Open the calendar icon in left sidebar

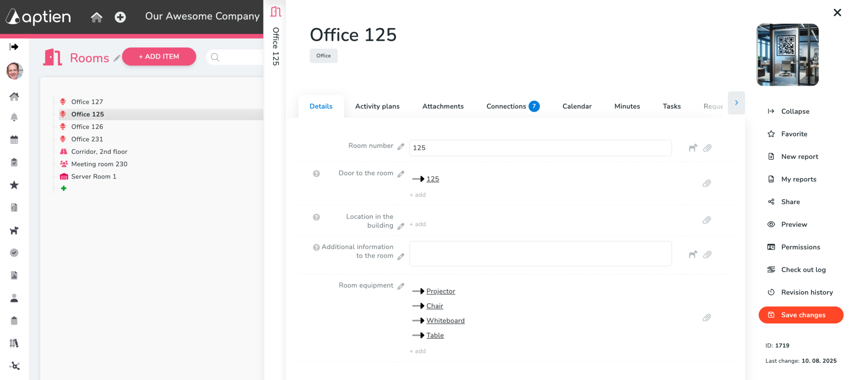click(14, 140)
